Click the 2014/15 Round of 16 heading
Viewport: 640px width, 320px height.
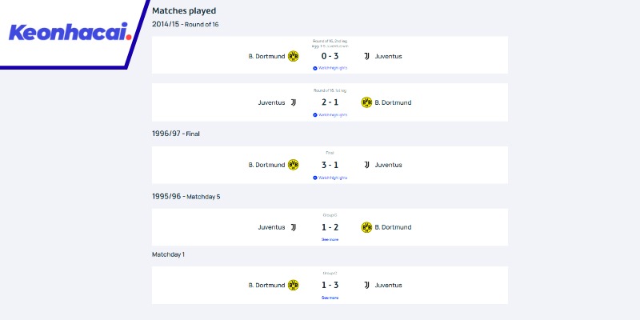(185, 25)
